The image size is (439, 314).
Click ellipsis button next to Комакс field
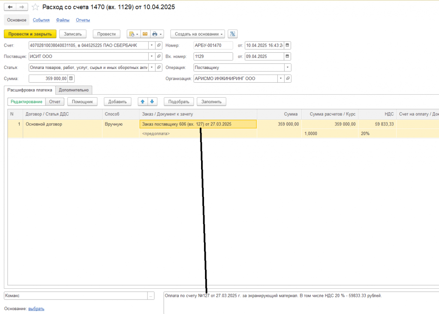pyautogui.click(x=151, y=296)
